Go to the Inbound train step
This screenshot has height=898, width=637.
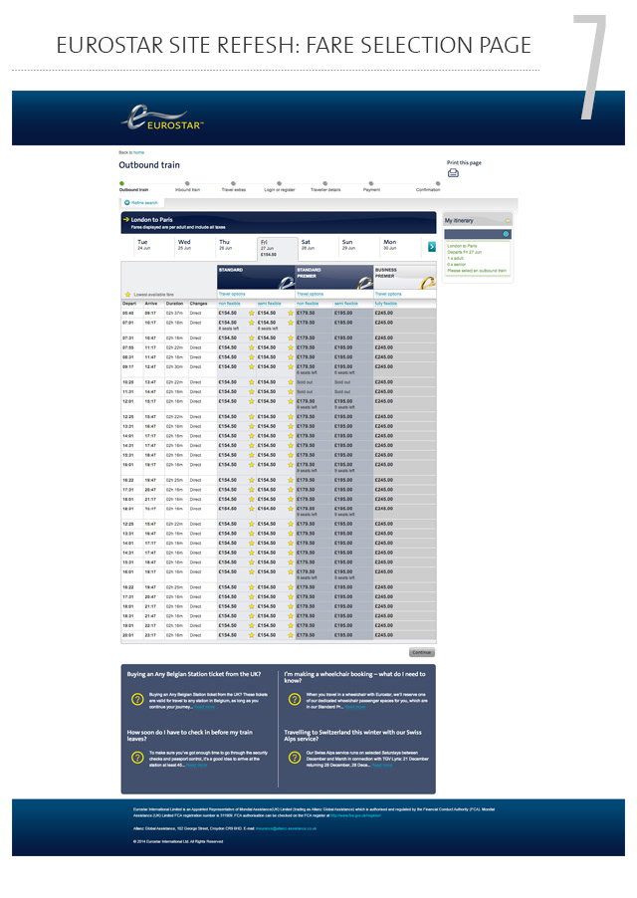pos(187,187)
